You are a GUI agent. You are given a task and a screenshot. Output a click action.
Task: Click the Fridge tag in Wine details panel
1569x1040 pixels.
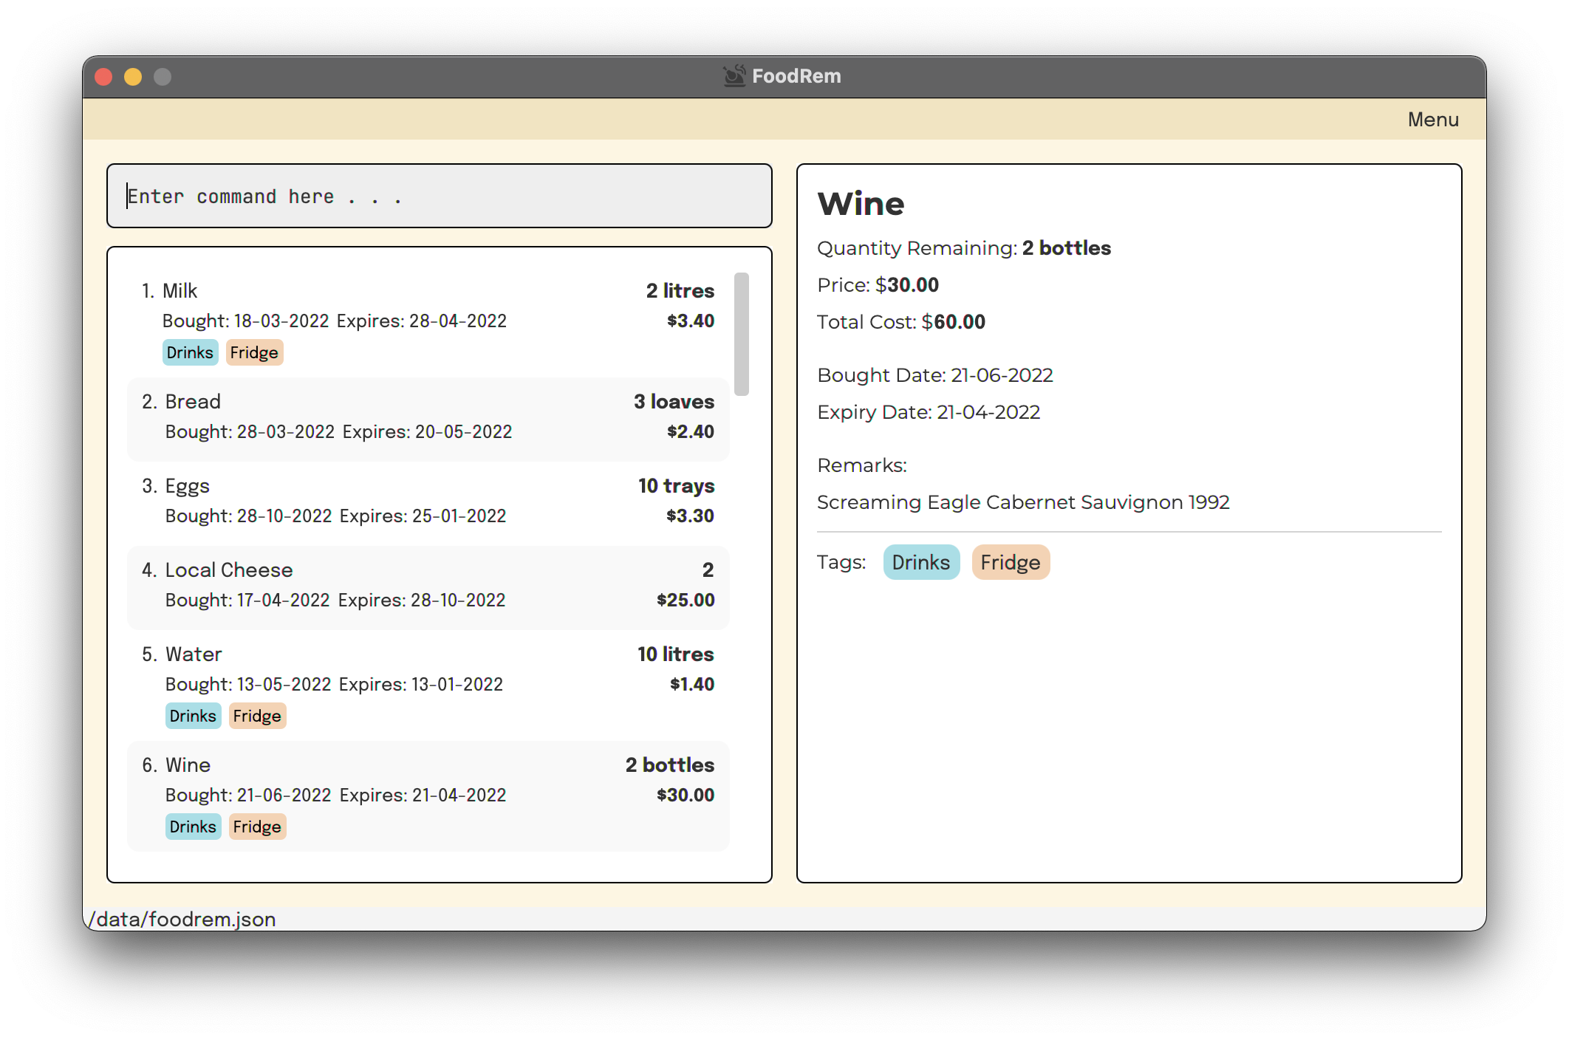tap(1010, 563)
